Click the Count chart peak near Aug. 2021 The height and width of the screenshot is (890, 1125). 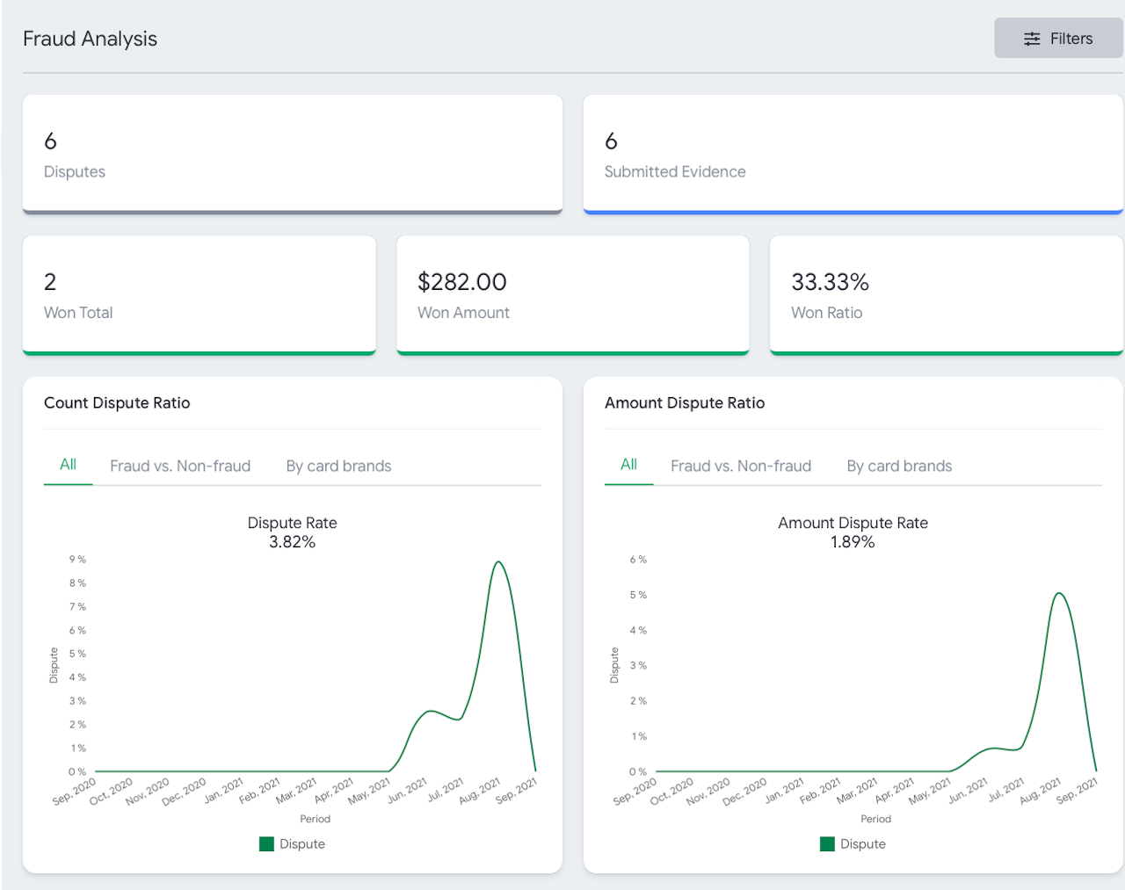click(498, 562)
